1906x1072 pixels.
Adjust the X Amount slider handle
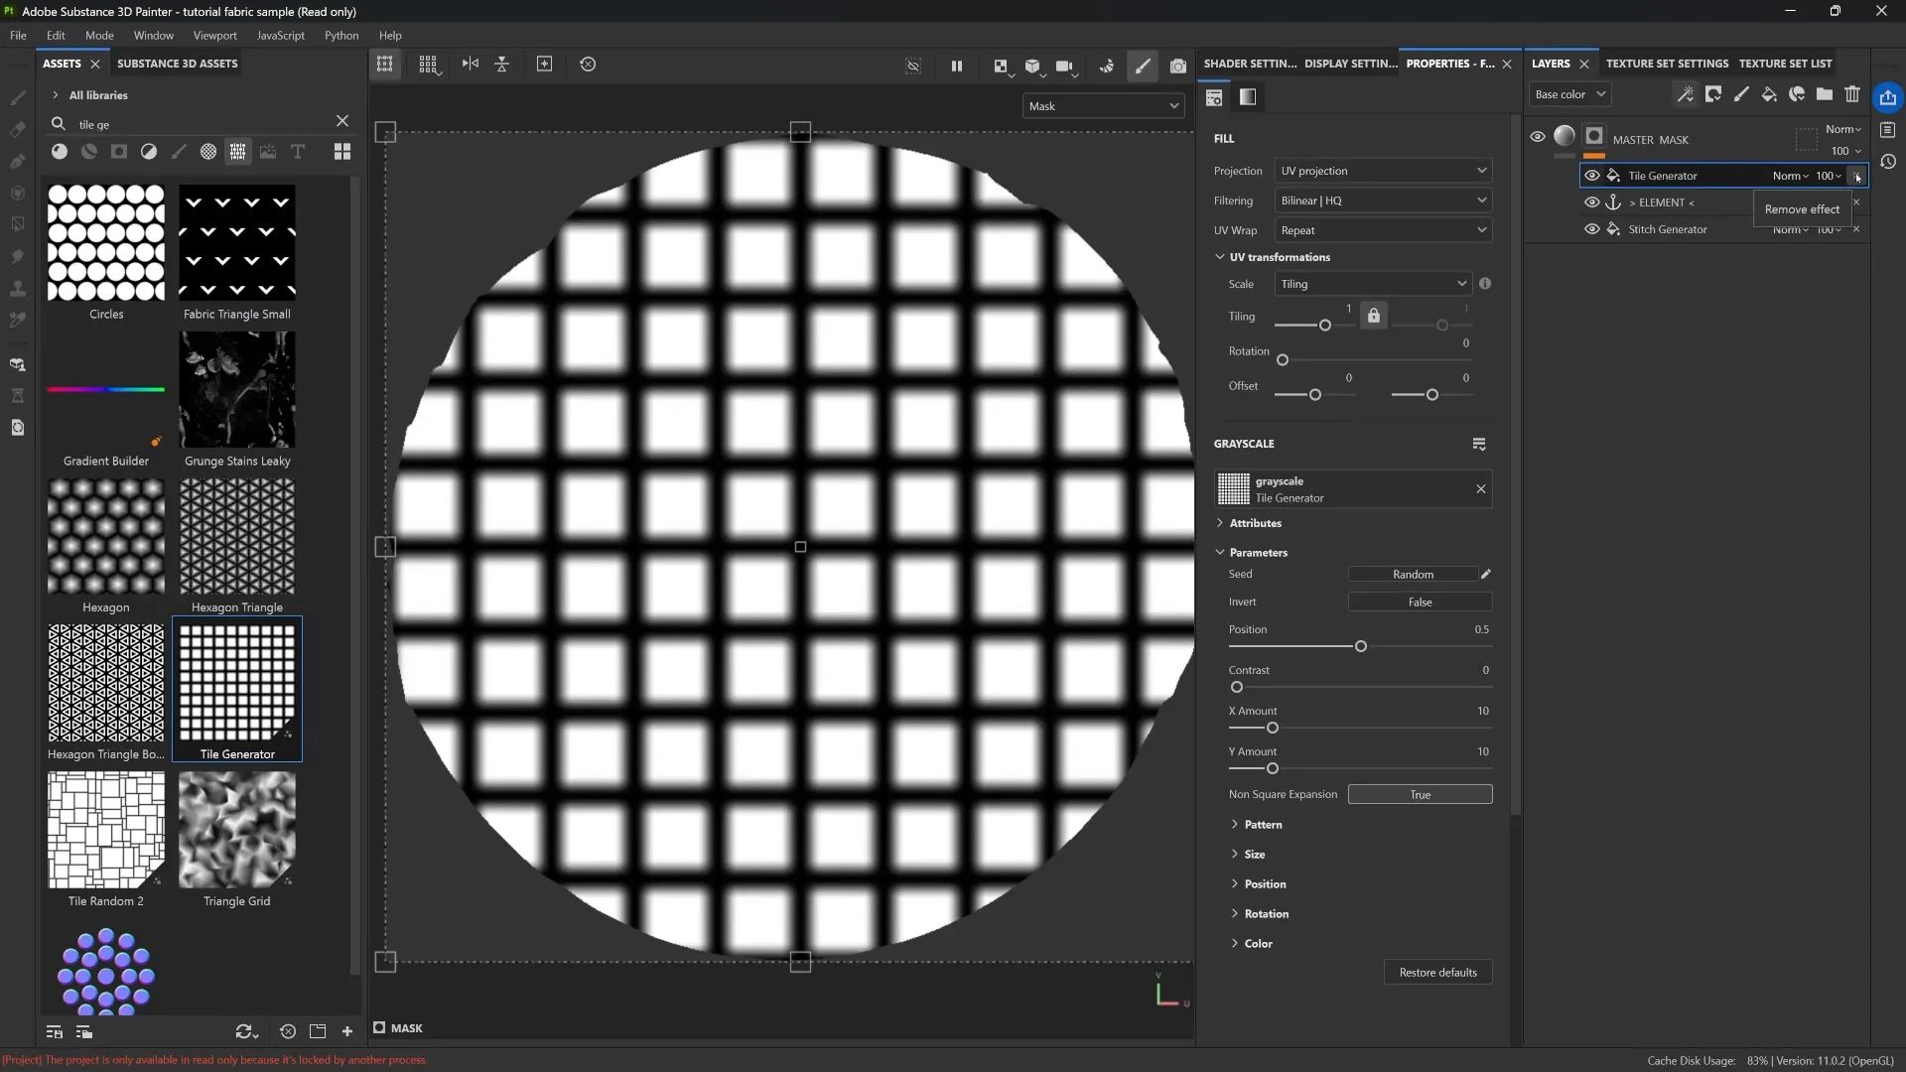tap(1272, 729)
